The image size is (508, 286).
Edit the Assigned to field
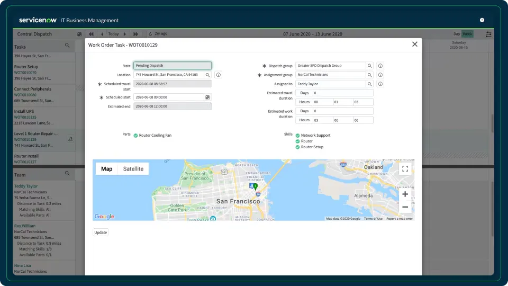(x=330, y=84)
